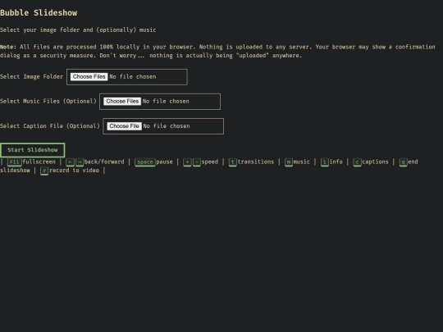
Task: Click the 'Select Music Files (Optional)' label
Action: (x=48, y=102)
